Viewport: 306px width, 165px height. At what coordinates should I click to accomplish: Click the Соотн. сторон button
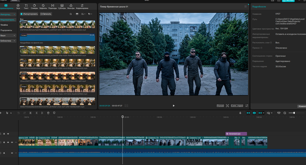coord(237,106)
